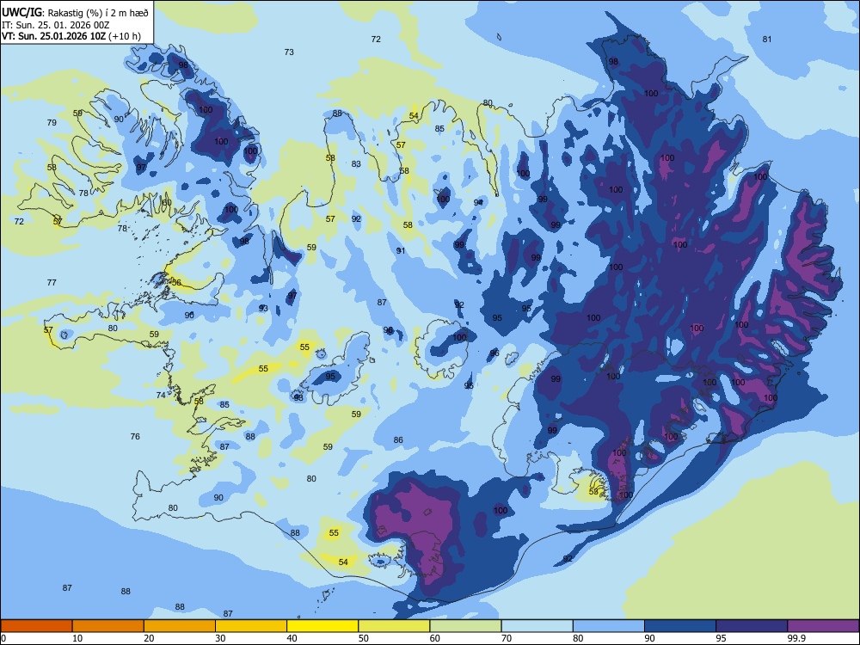The height and width of the screenshot is (645, 860).
Task: Select the dark blue 90–95 legend swatch
Action: [x=680, y=626]
